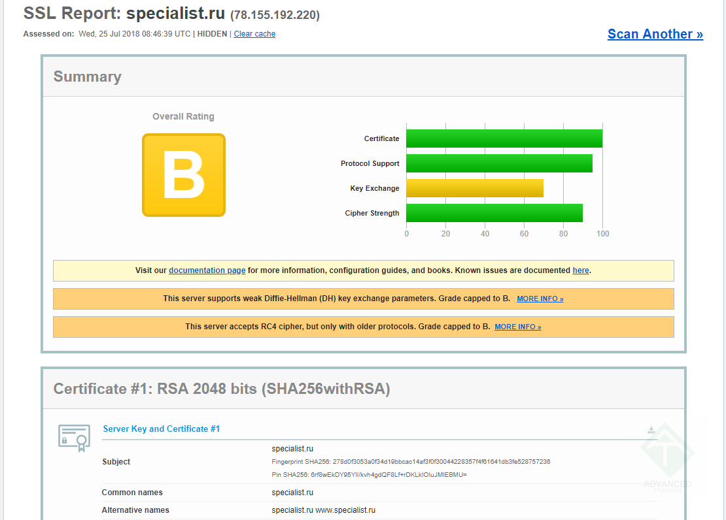Click the SSL Report specialist.ru title
The image size is (726, 520).
coord(124,14)
